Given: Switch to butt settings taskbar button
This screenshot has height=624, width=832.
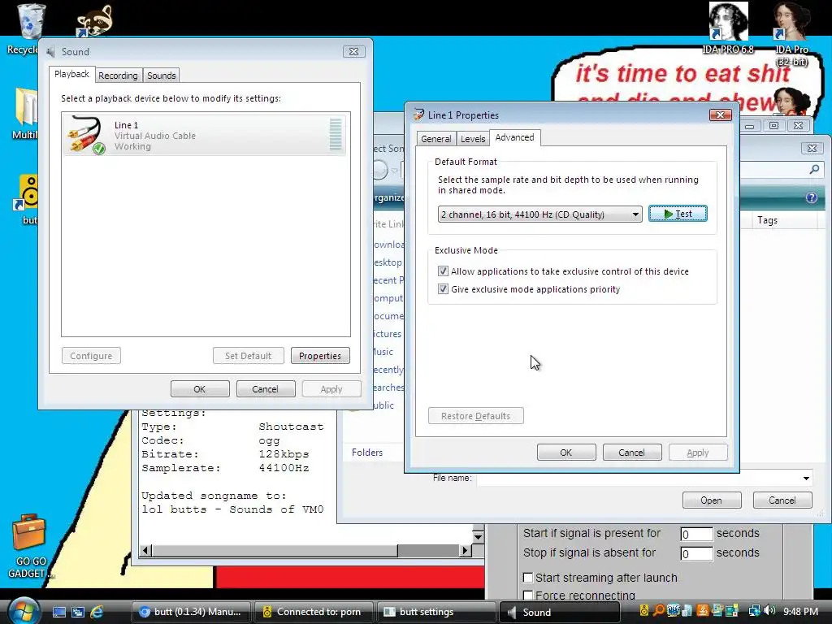Looking at the screenshot, I should tap(435, 612).
